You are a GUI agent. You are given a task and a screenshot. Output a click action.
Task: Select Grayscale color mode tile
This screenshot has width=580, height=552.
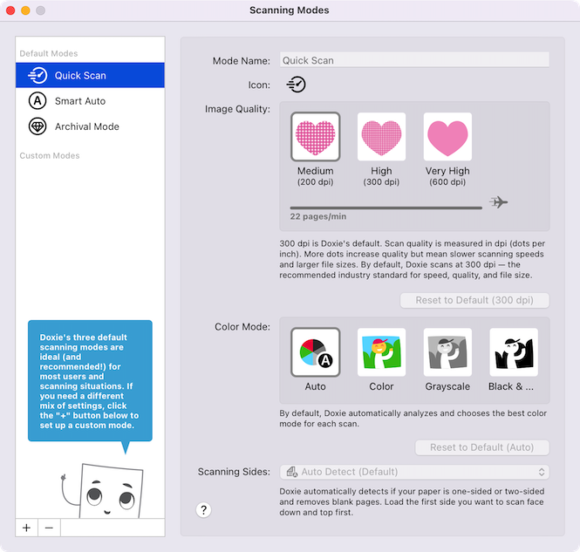(x=447, y=352)
